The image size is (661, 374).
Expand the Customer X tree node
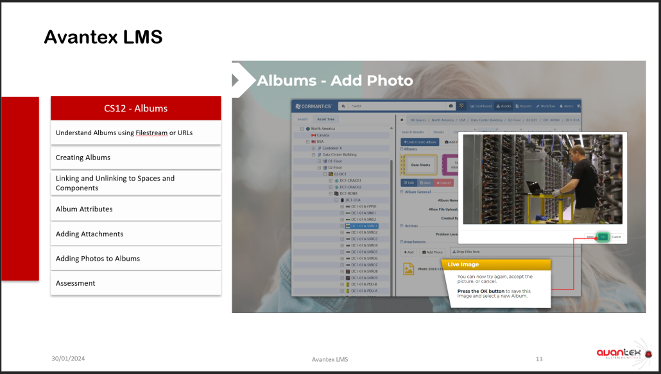(313, 148)
